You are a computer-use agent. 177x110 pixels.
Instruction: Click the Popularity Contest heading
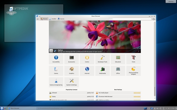tap(71, 89)
